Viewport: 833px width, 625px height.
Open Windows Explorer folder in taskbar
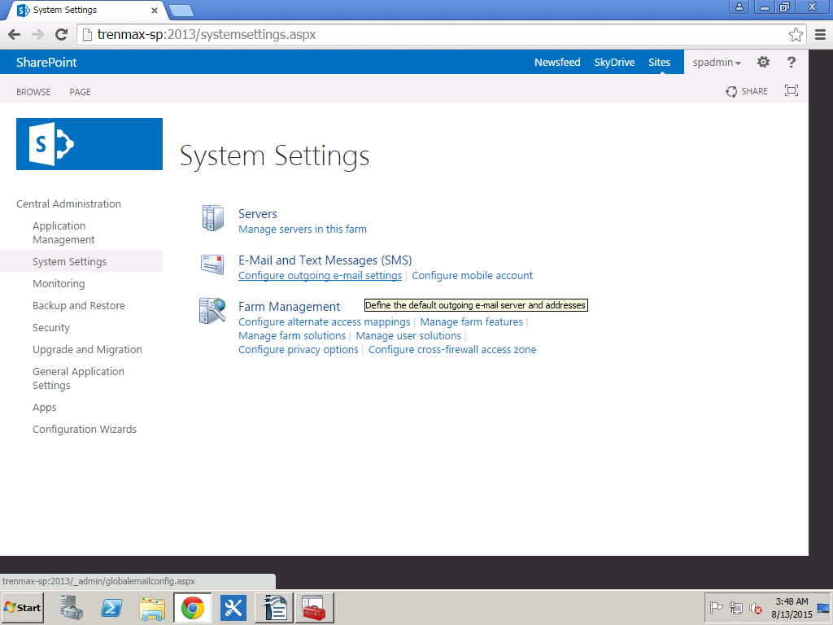coord(152,608)
